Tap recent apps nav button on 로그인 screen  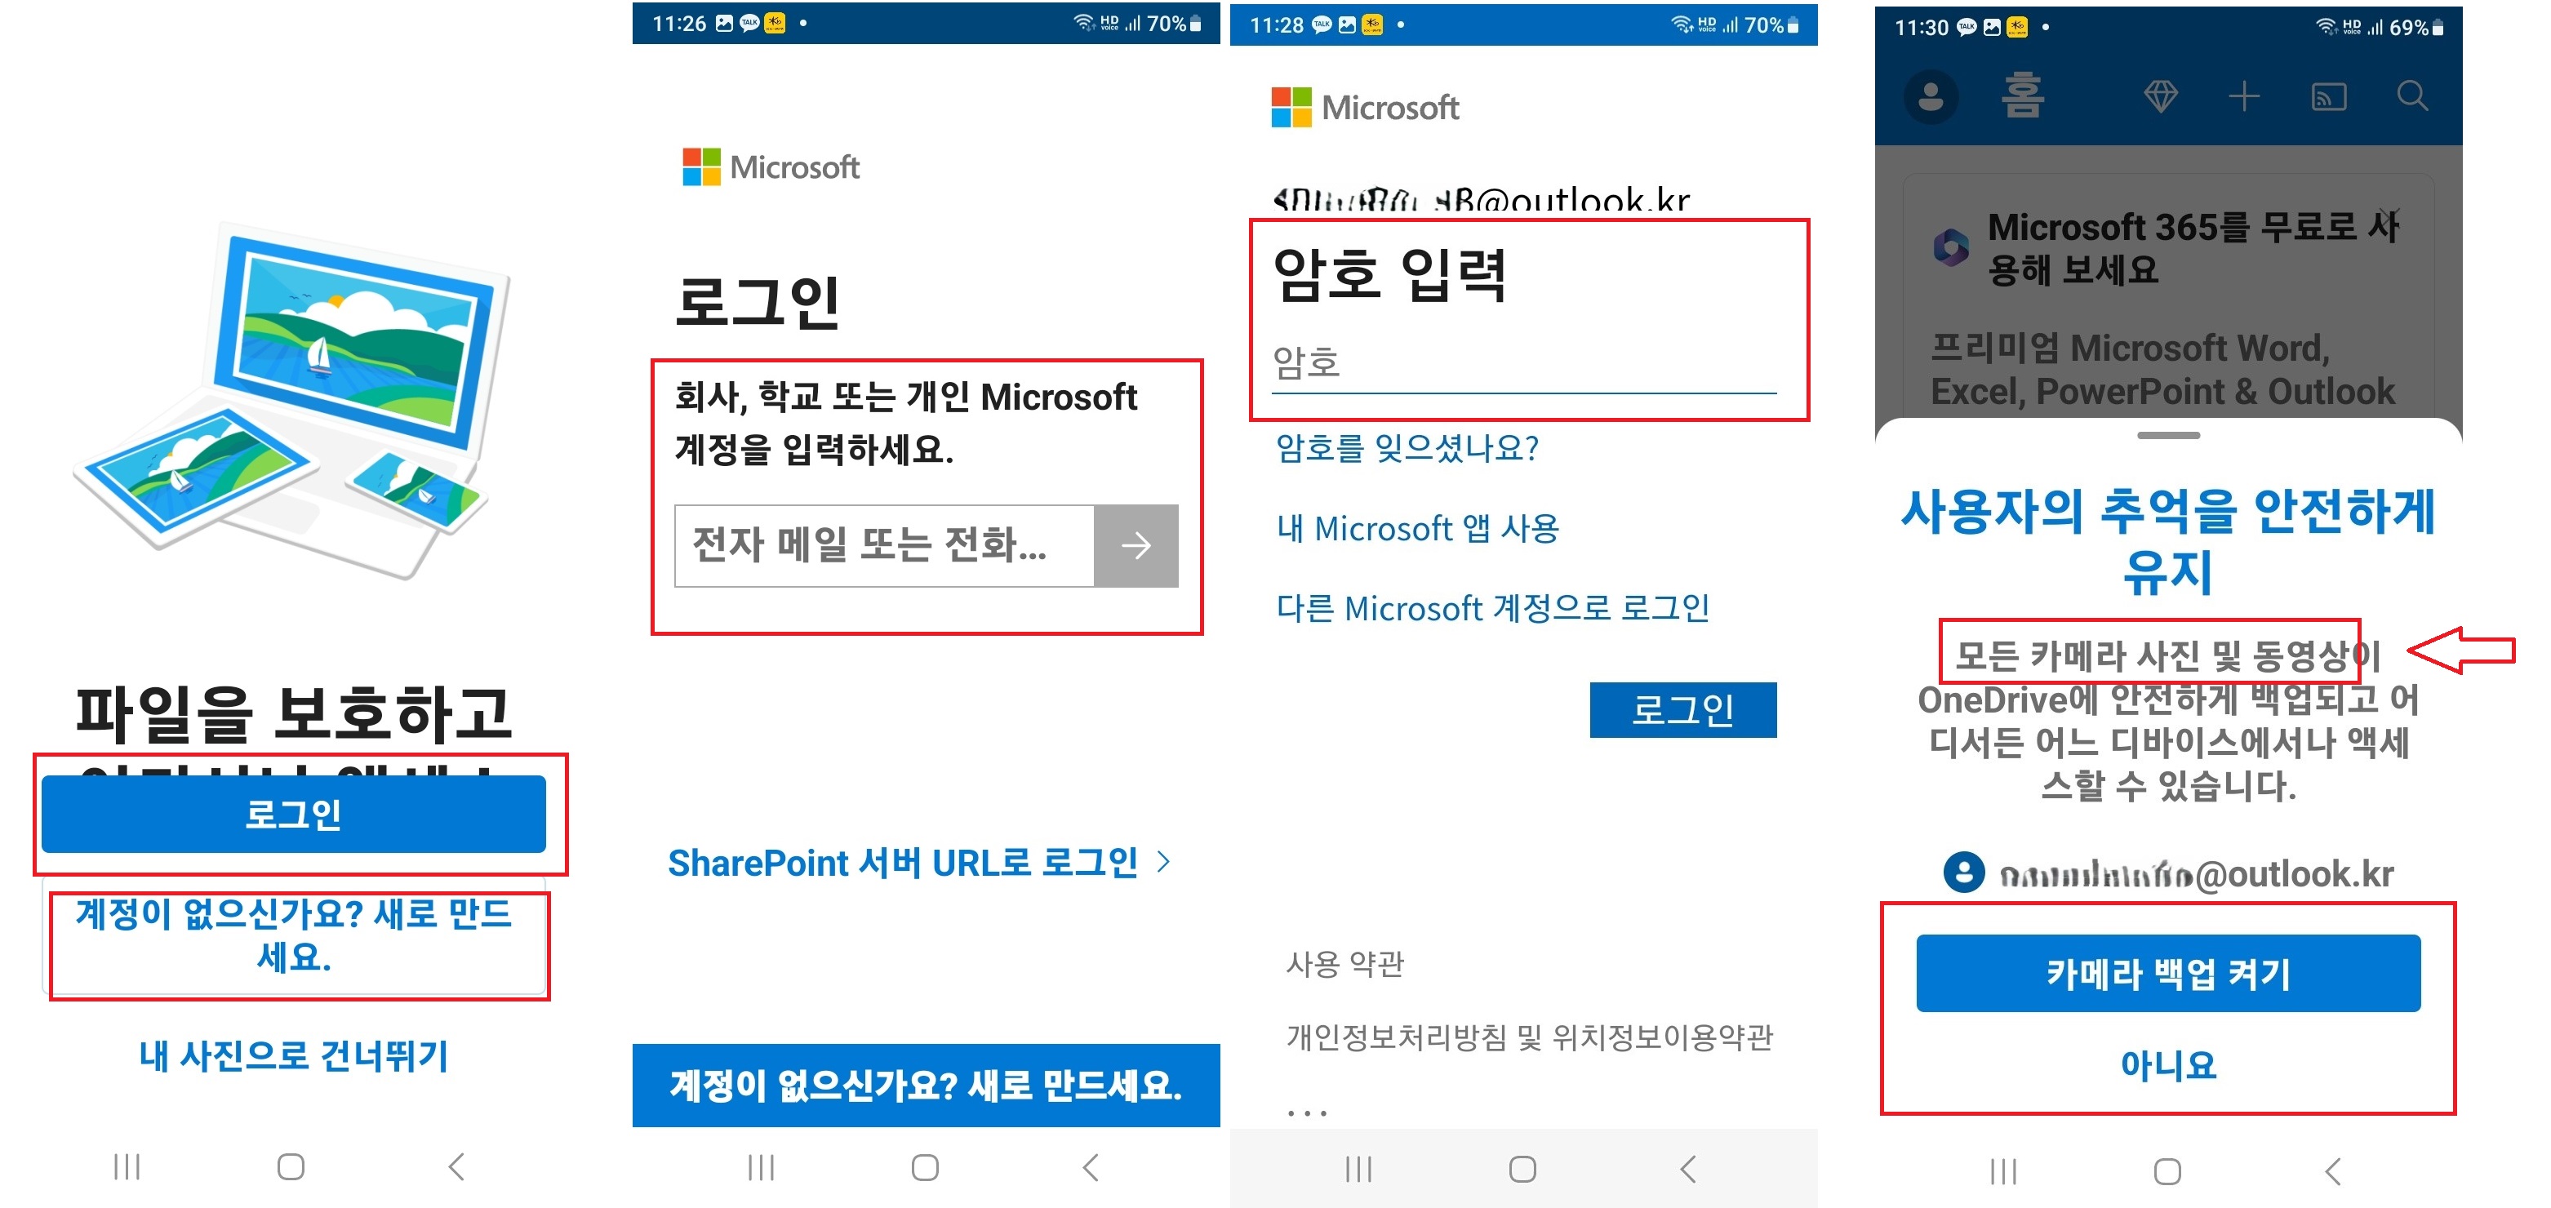coord(761,1167)
